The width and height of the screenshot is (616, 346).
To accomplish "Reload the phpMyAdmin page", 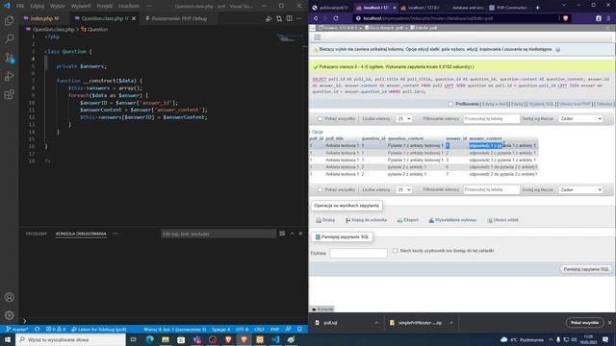I will click(336, 18).
